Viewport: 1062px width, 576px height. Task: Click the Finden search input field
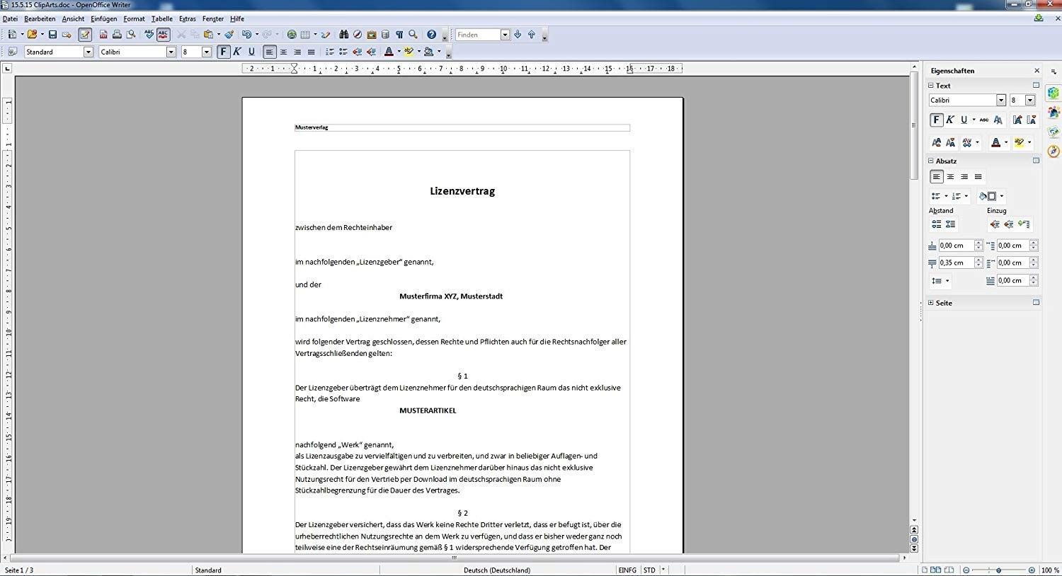coord(478,35)
